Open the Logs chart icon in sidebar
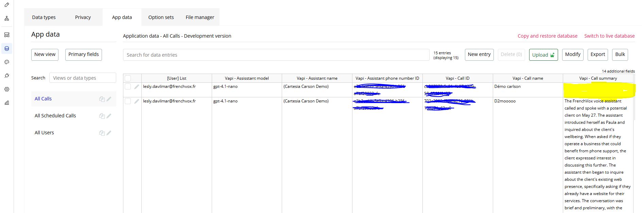This screenshot has height=213, width=642. [7, 103]
